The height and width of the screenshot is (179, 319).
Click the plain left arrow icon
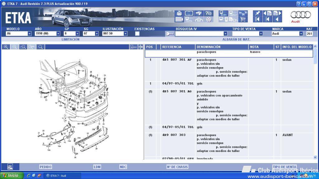click(277, 20)
